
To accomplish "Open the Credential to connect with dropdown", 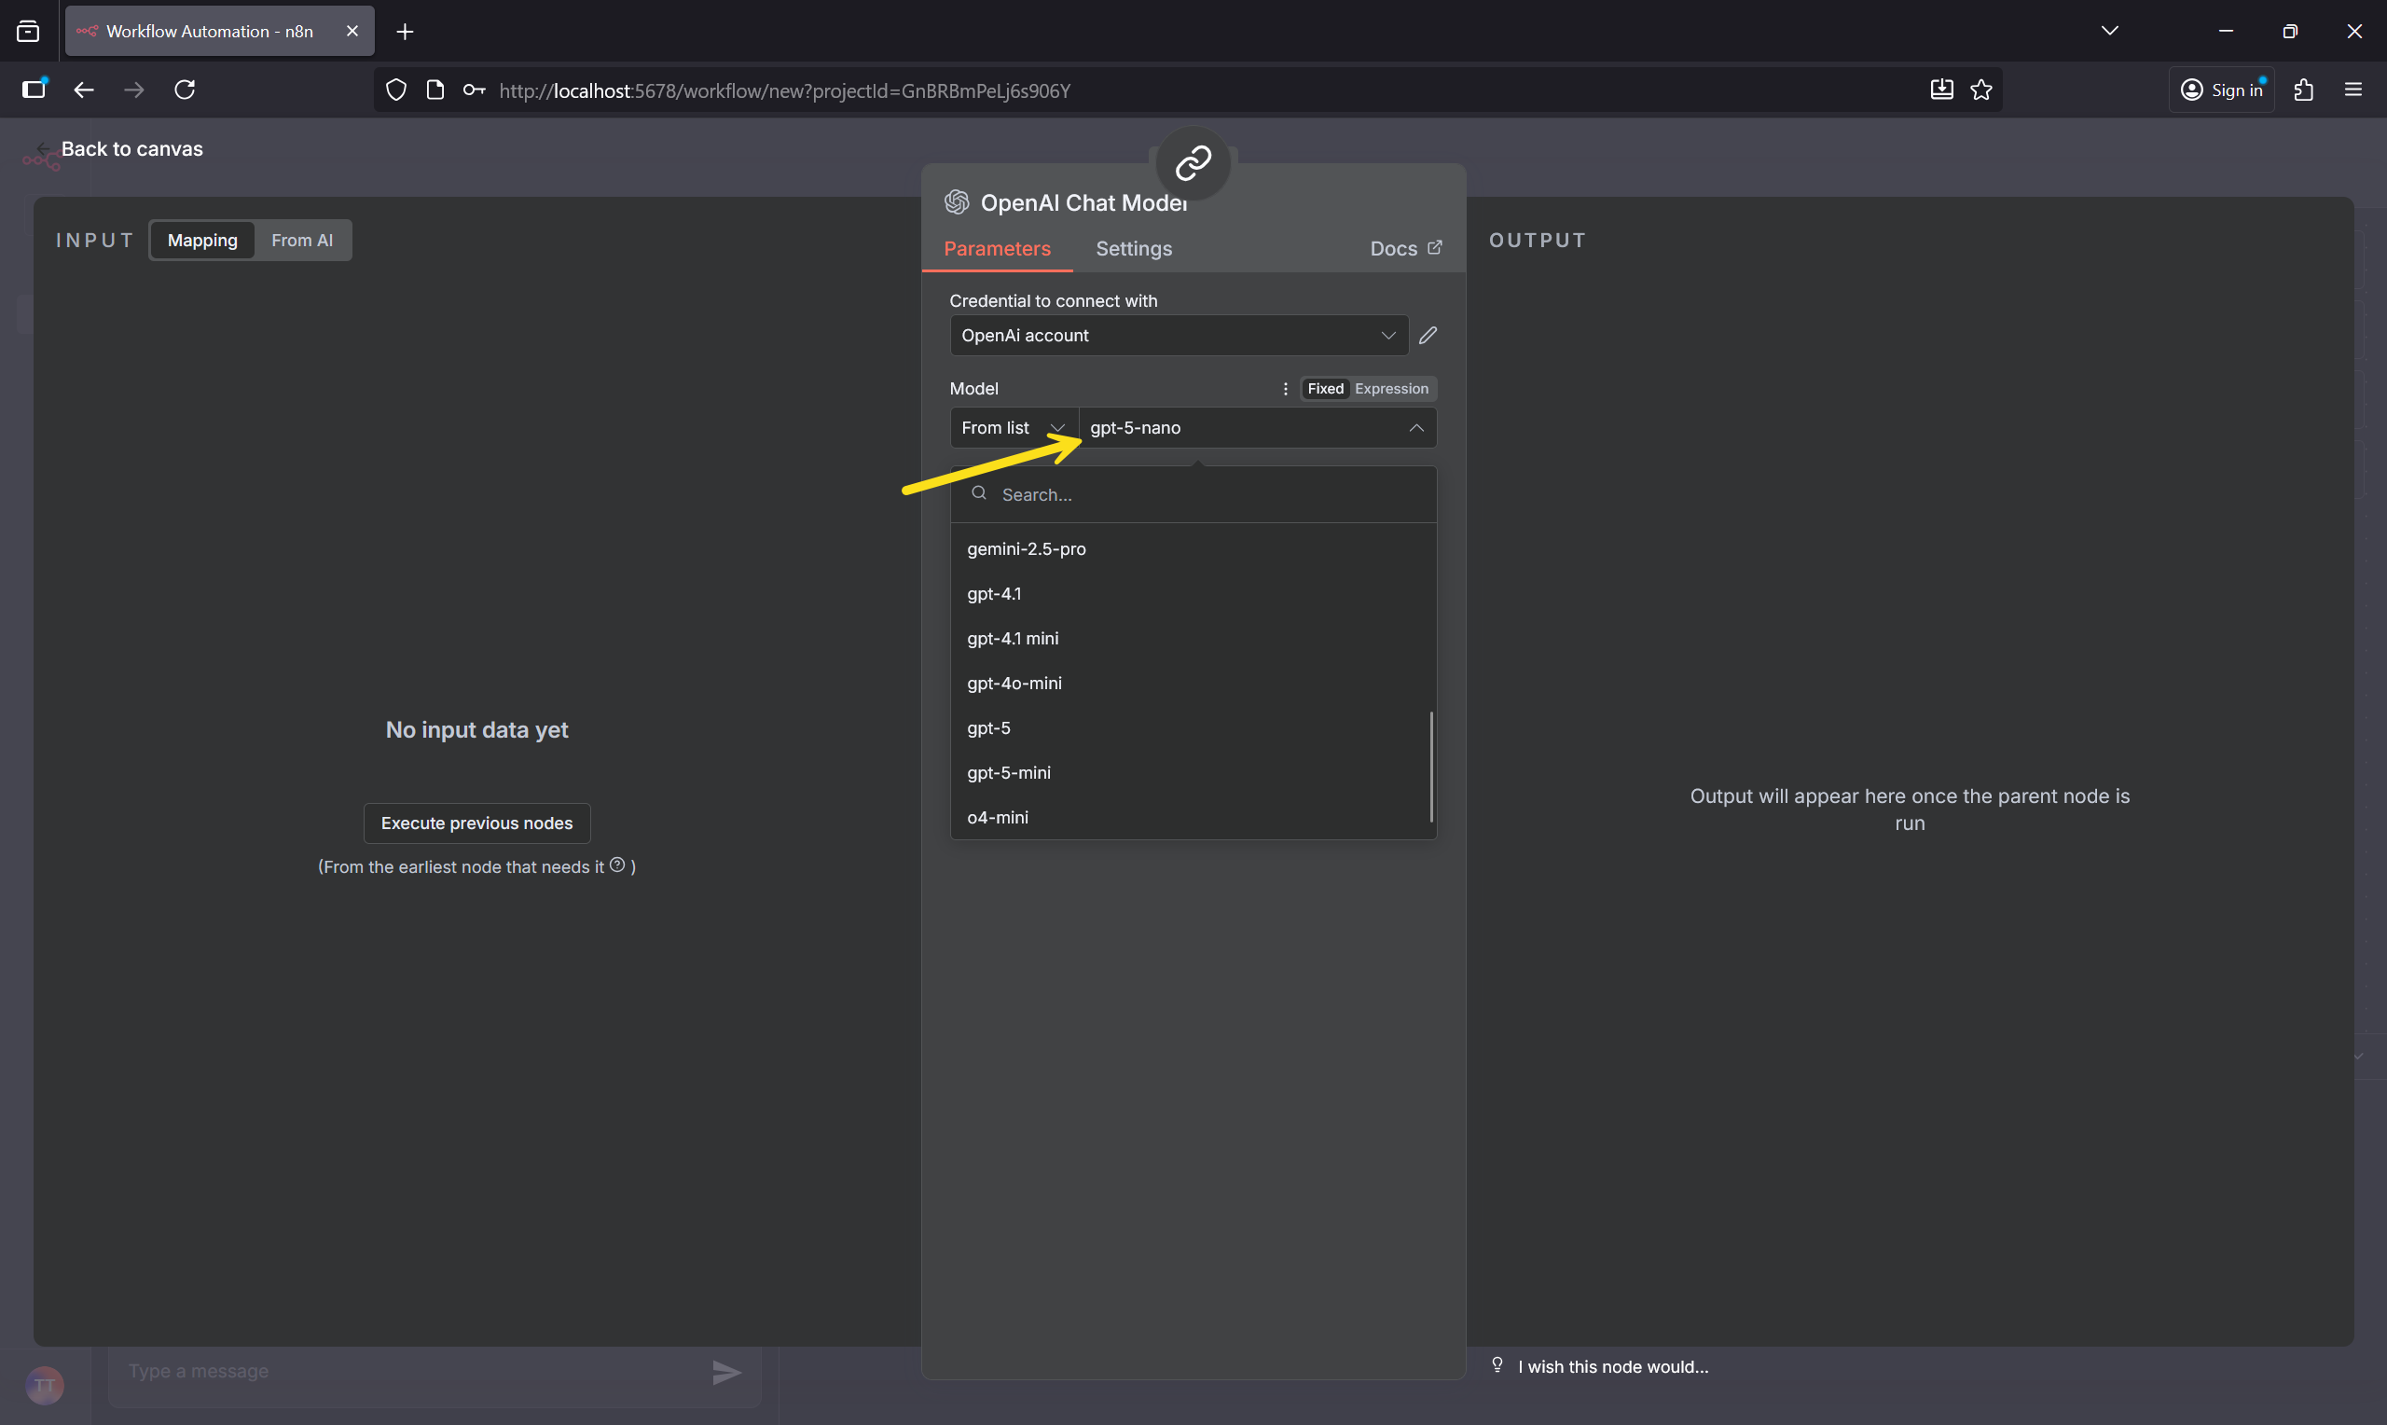I will [1179, 335].
